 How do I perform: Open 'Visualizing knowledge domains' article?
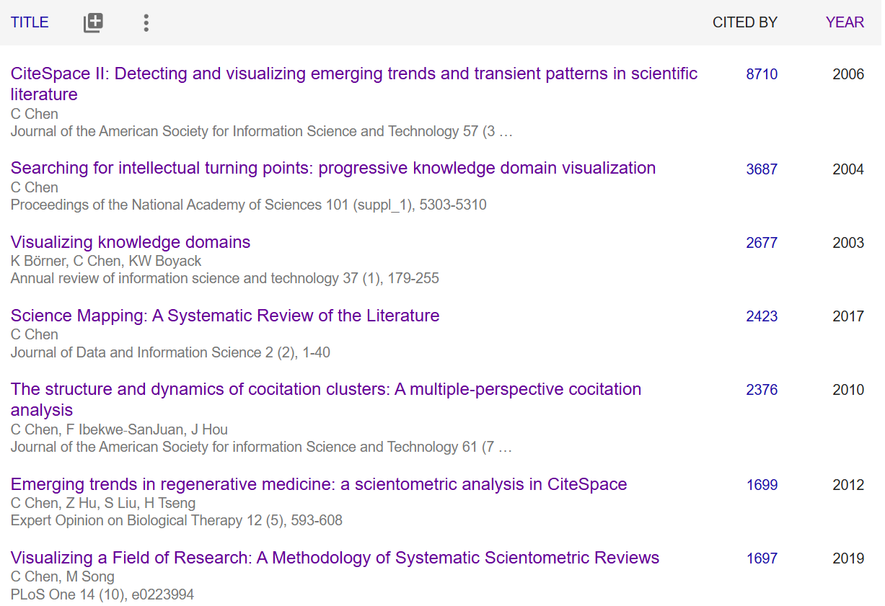point(131,242)
